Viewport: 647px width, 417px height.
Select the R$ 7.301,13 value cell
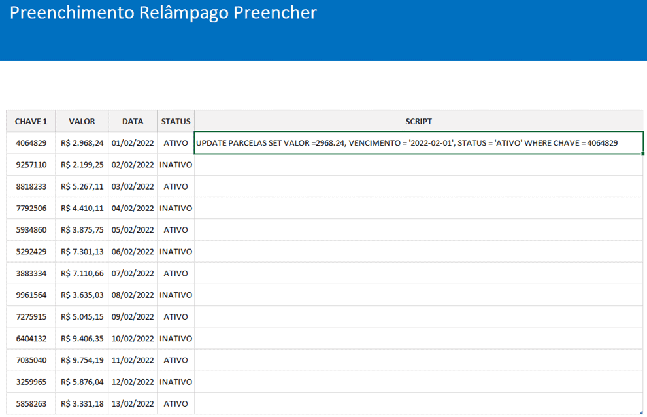click(82, 252)
